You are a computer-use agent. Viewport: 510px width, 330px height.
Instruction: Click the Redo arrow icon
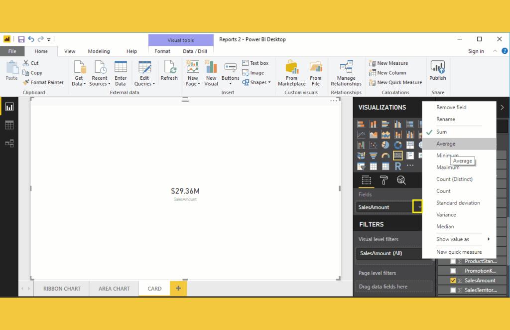[x=40, y=39]
